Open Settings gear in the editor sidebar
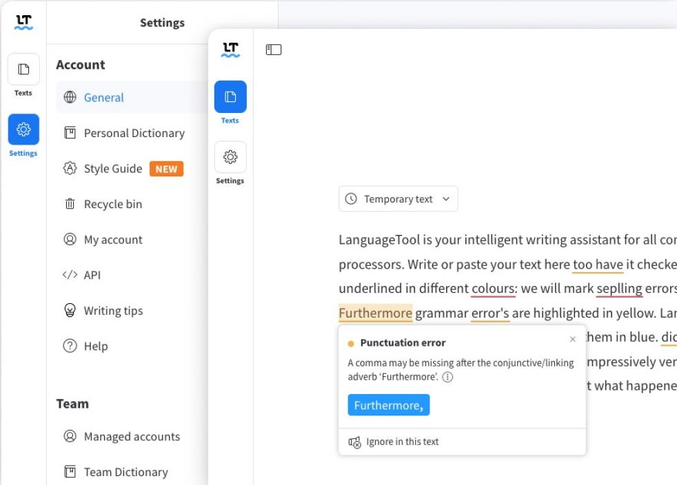 230,156
